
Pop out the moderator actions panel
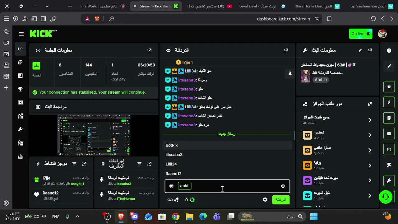click(x=150, y=164)
